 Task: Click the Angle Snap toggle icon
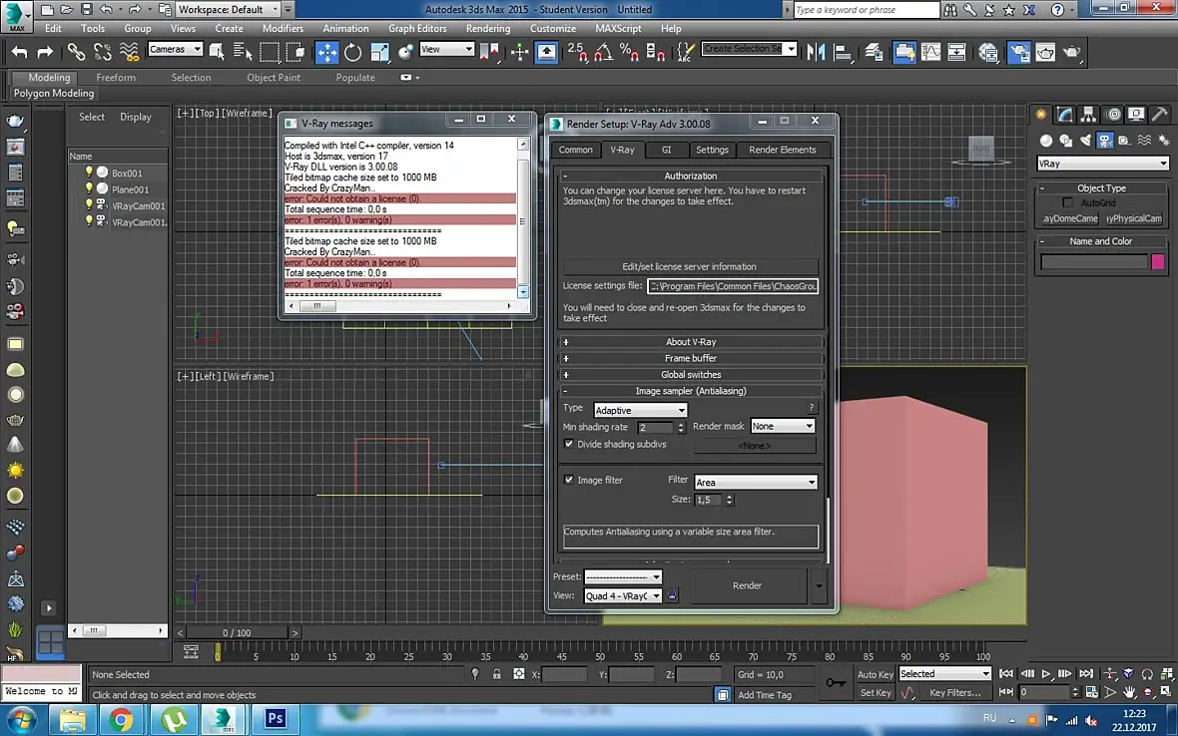(x=604, y=52)
